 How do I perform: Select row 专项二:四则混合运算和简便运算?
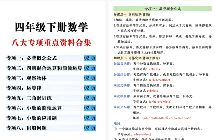tap(51, 68)
